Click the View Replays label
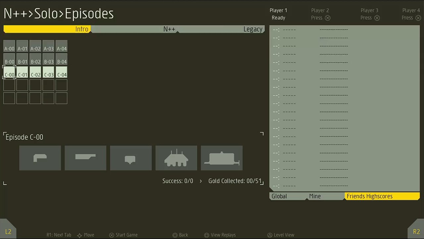The image size is (424, 239). click(x=223, y=235)
